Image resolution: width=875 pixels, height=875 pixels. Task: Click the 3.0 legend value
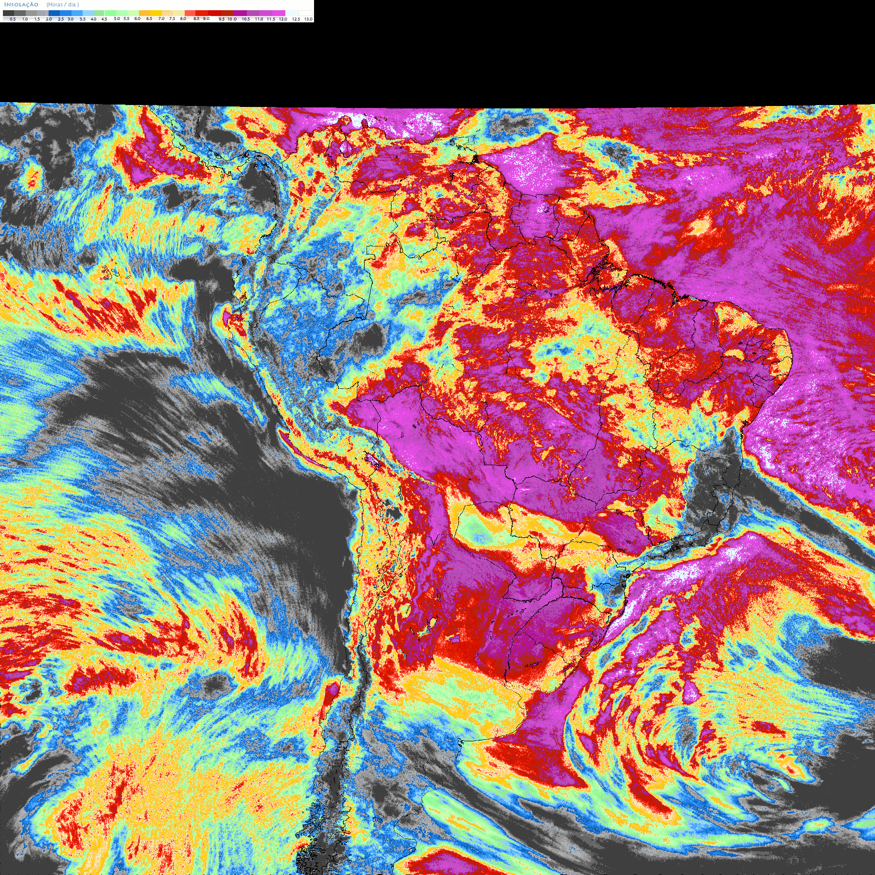coord(70,19)
